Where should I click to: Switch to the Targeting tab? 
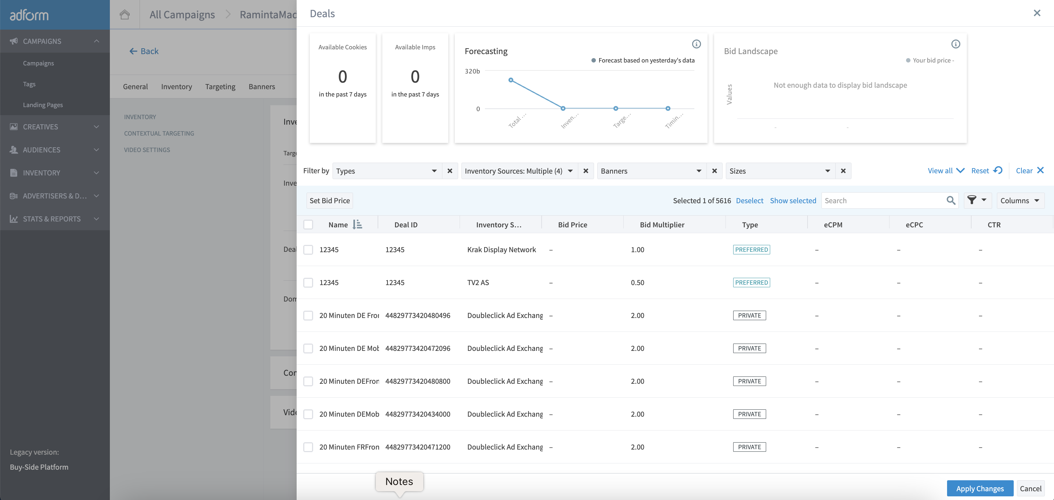[x=220, y=86]
